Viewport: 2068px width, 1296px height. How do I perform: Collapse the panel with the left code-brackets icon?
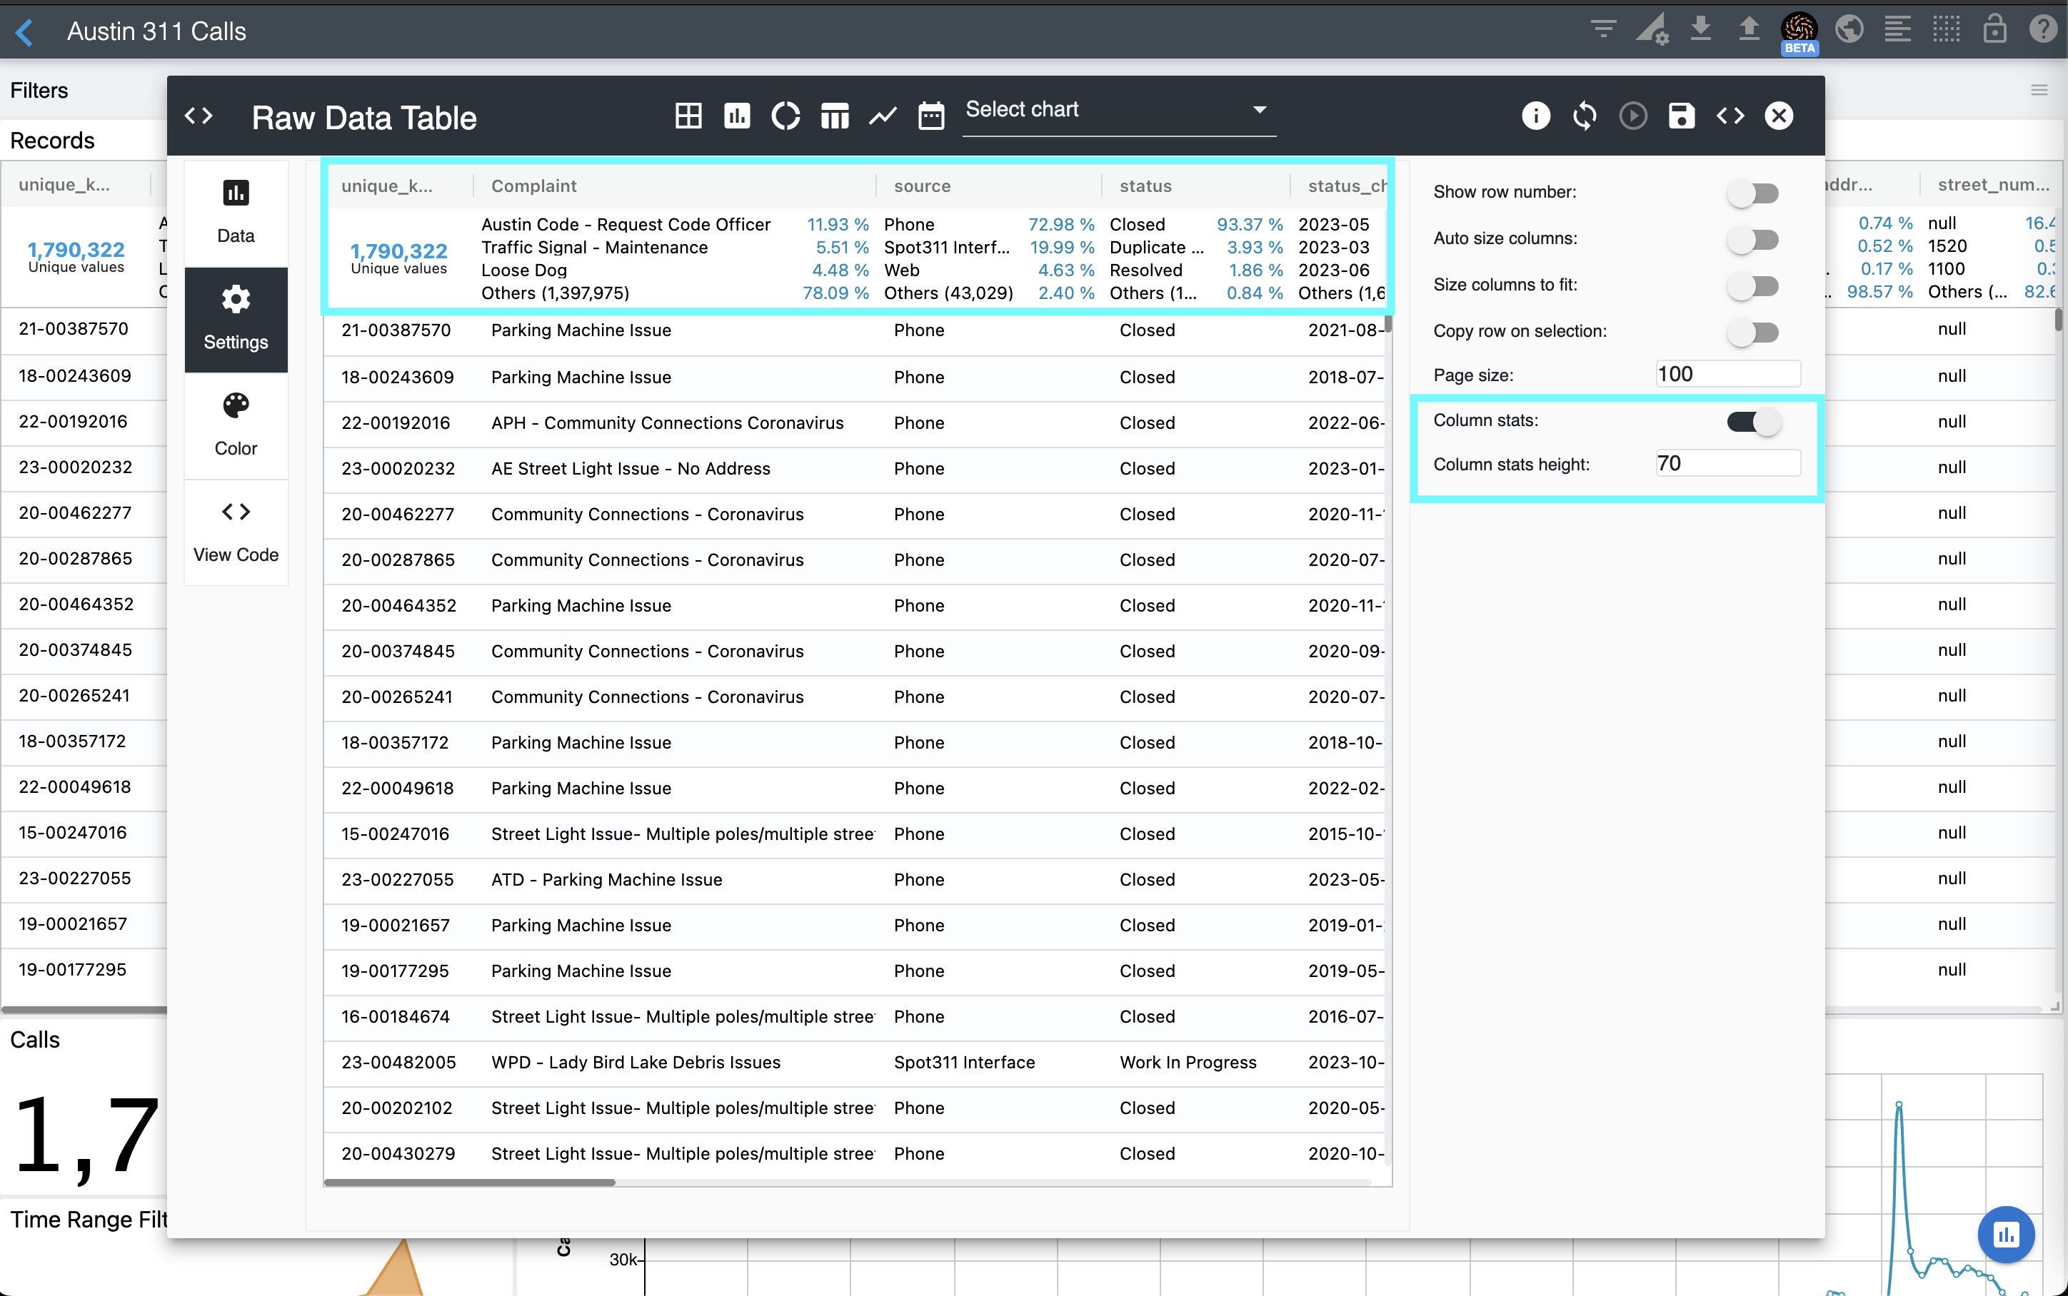(x=199, y=116)
